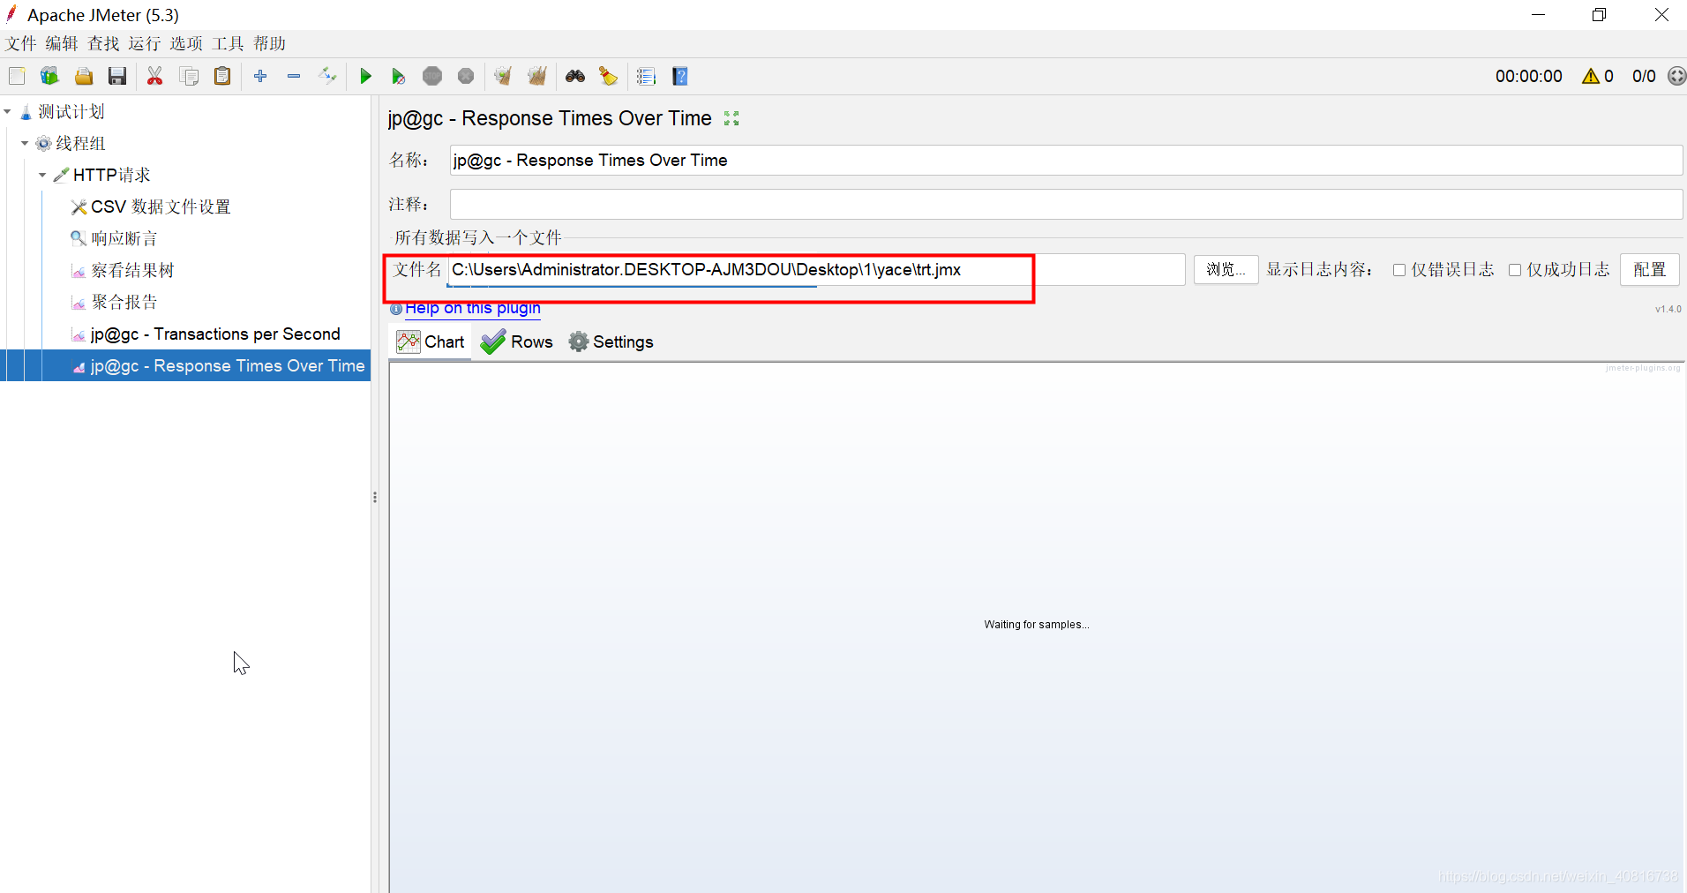1687x893 pixels.
Task: Select the 测试计划 root node
Action: tap(71, 111)
